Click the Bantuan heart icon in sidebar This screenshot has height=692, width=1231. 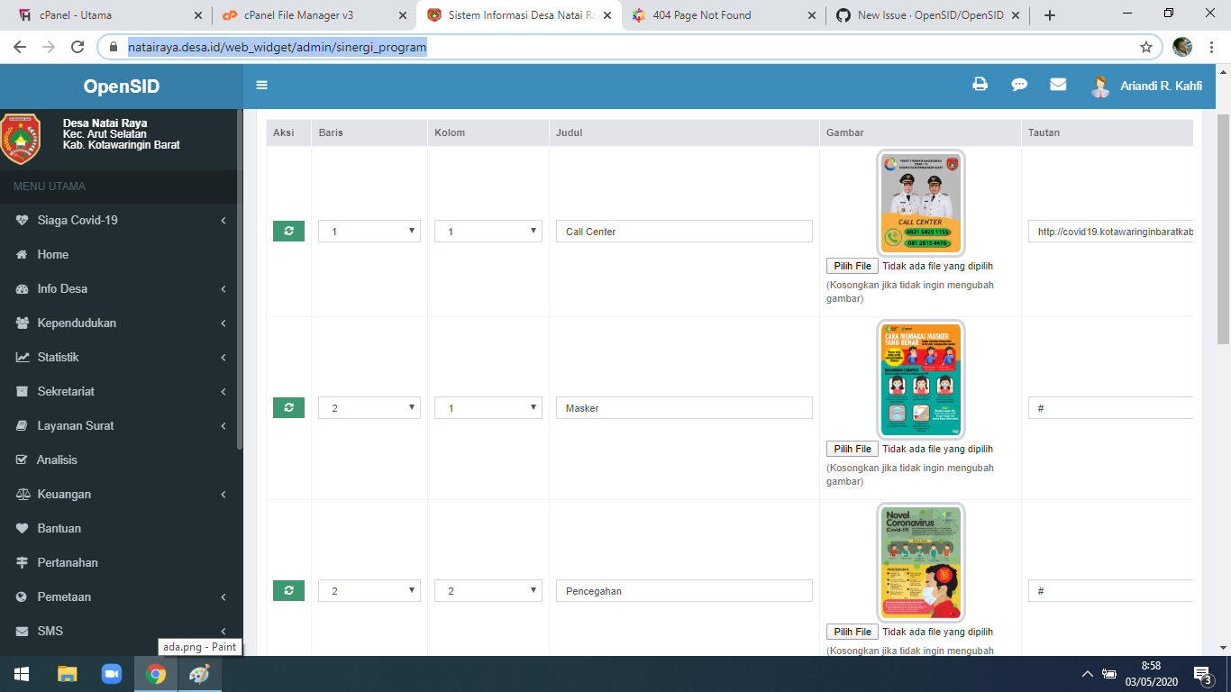click(23, 528)
